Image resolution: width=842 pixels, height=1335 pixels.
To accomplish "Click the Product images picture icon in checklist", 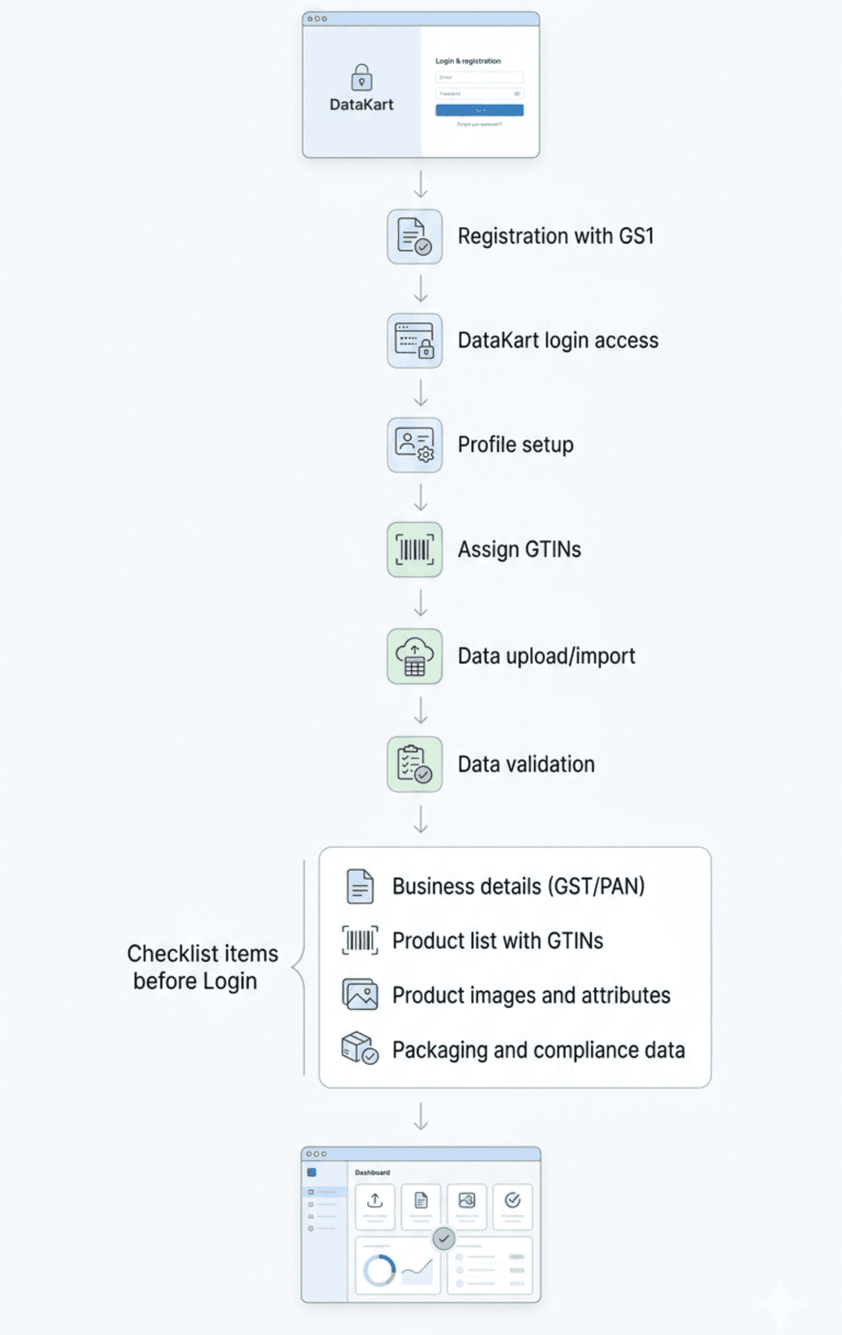I will pos(359,995).
